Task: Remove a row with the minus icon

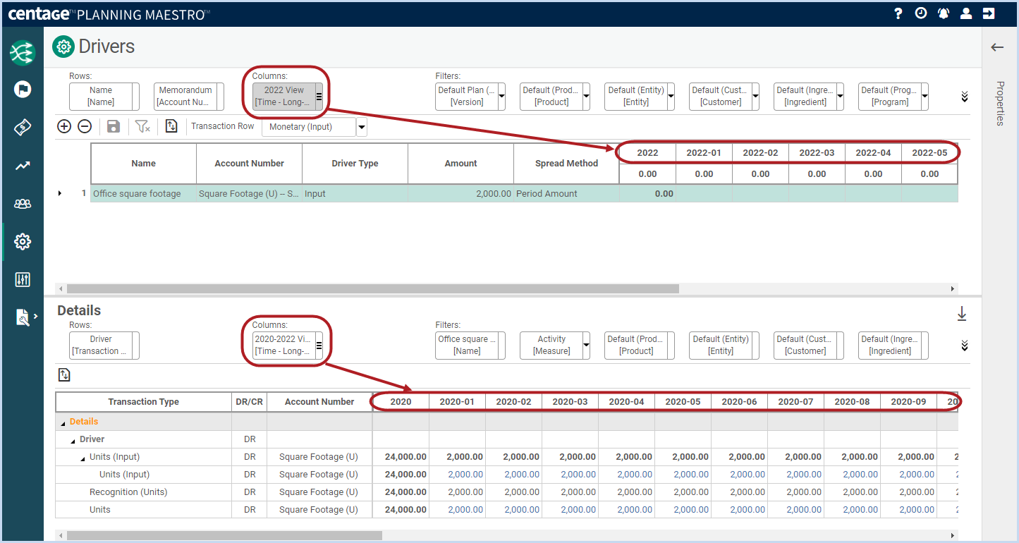Action: tap(85, 126)
